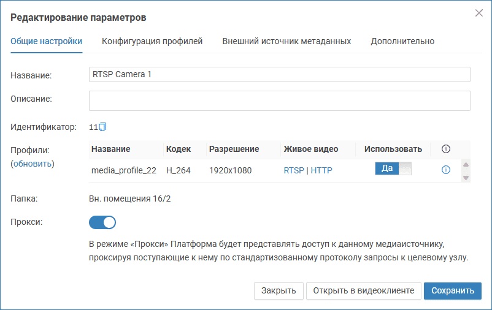This screenshot has height=310, width=492.
Task: Click the "Название" field with RTSP Camera 1
Action: [279, 75]
